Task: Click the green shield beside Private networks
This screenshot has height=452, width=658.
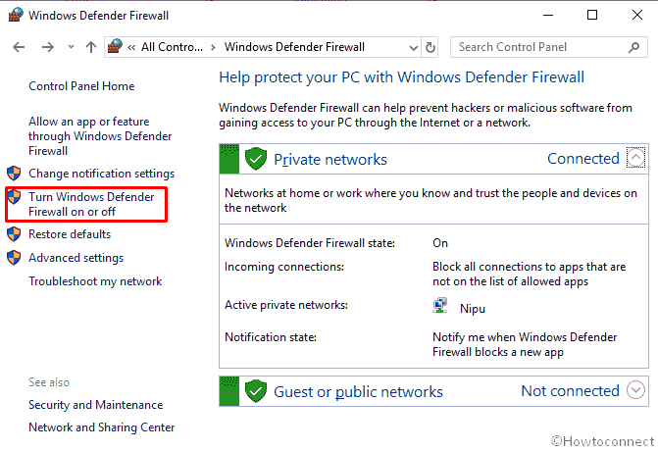Action: pos(256,159)
